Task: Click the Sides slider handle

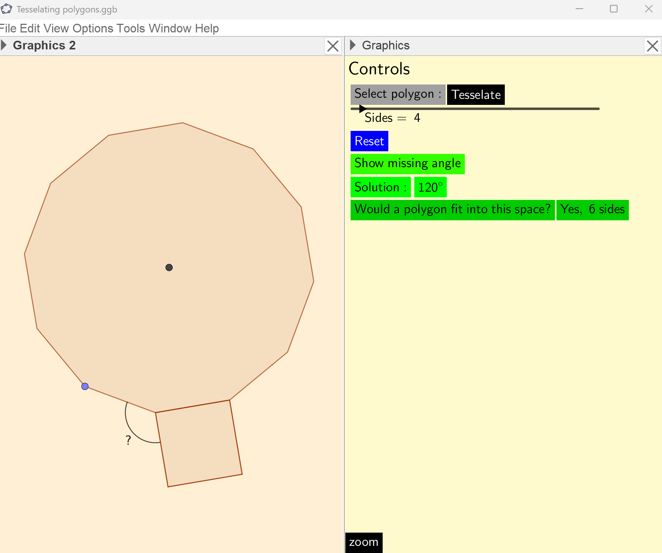Action: point(362,109)
